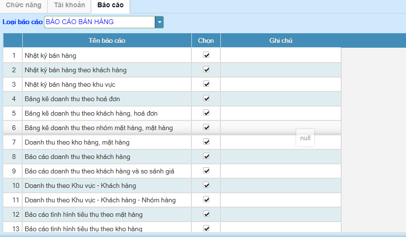The width and height of the screenshot is (406, 237).
Task: Uncheck Báo cáo tình hình tiêu thụ theo mặt hàng
Action: 206,214
